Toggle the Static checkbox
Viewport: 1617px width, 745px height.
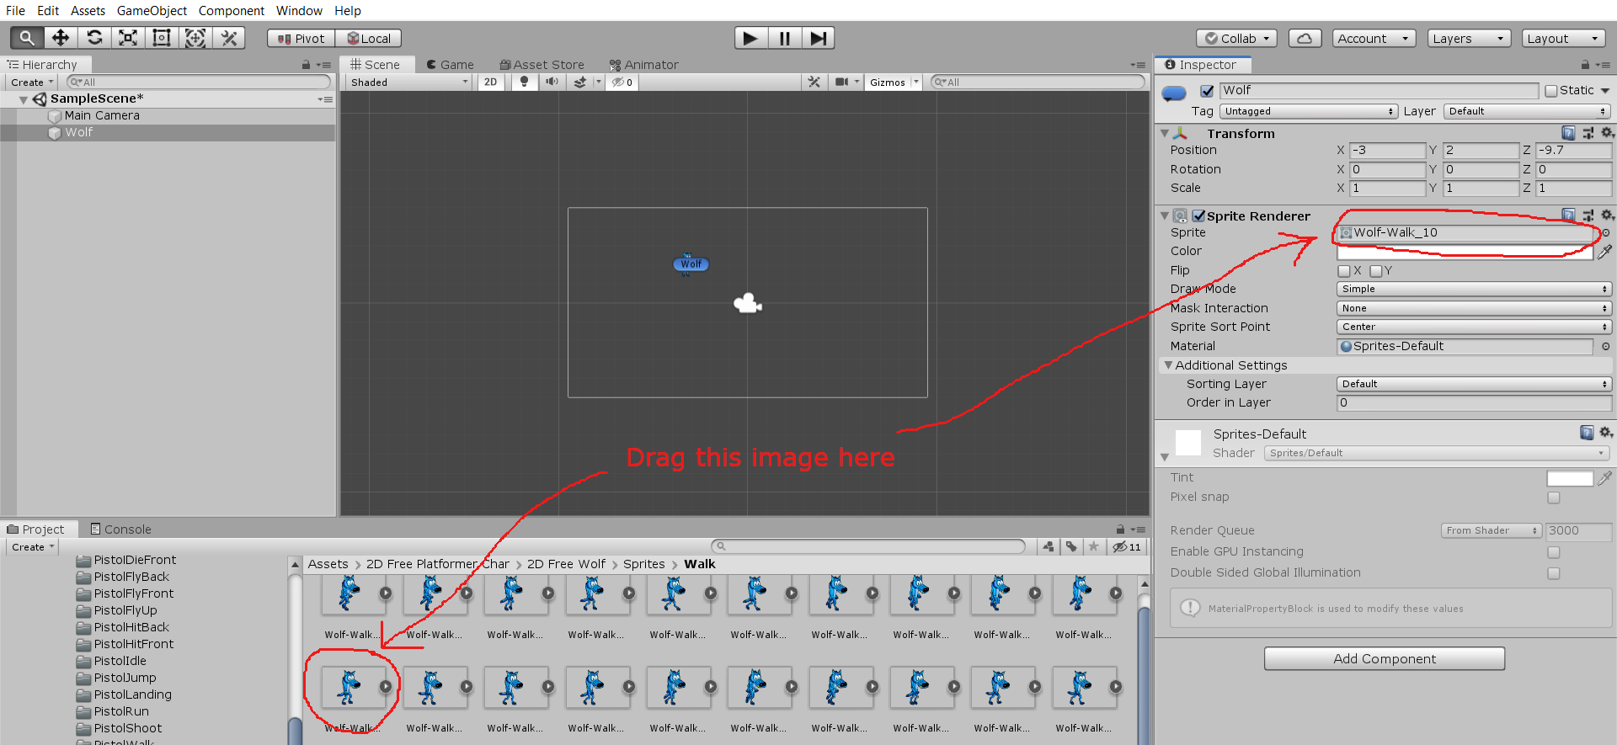point(1551,91)
